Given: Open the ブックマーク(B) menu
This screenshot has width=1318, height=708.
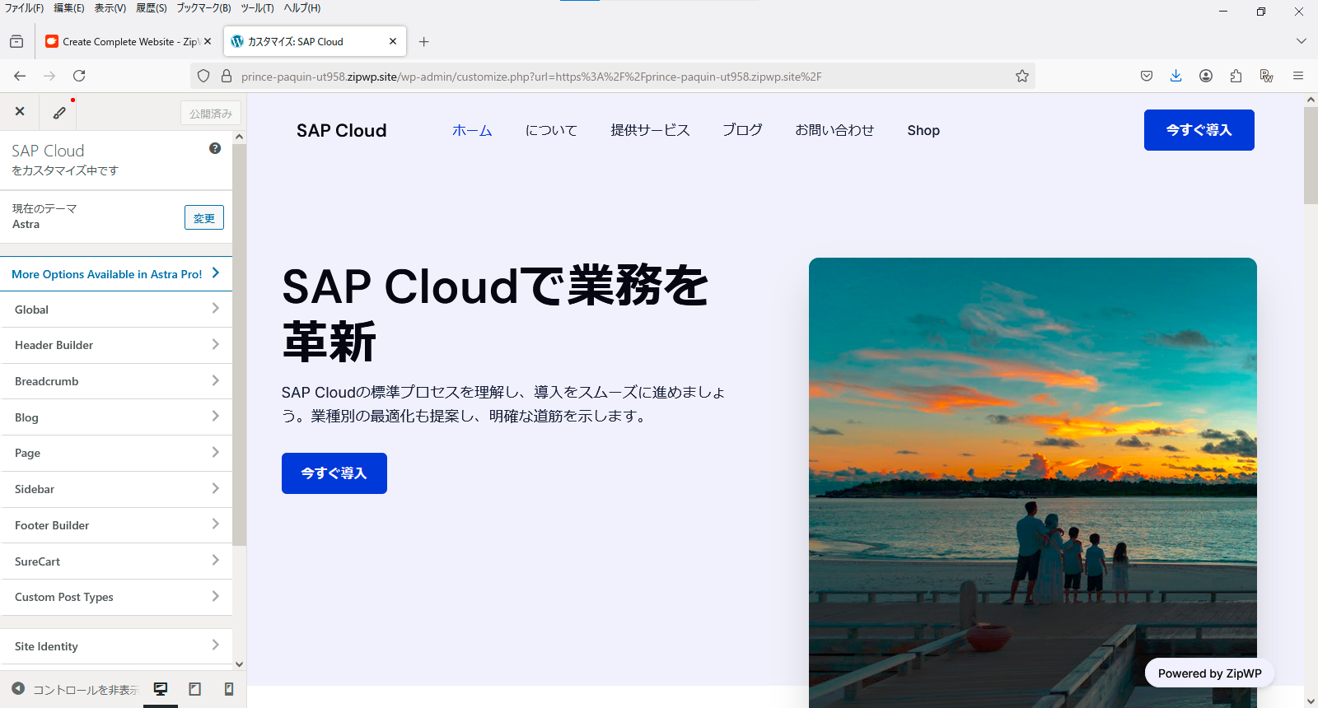Looking at the screenshot, I should click(x=203, y=8).
